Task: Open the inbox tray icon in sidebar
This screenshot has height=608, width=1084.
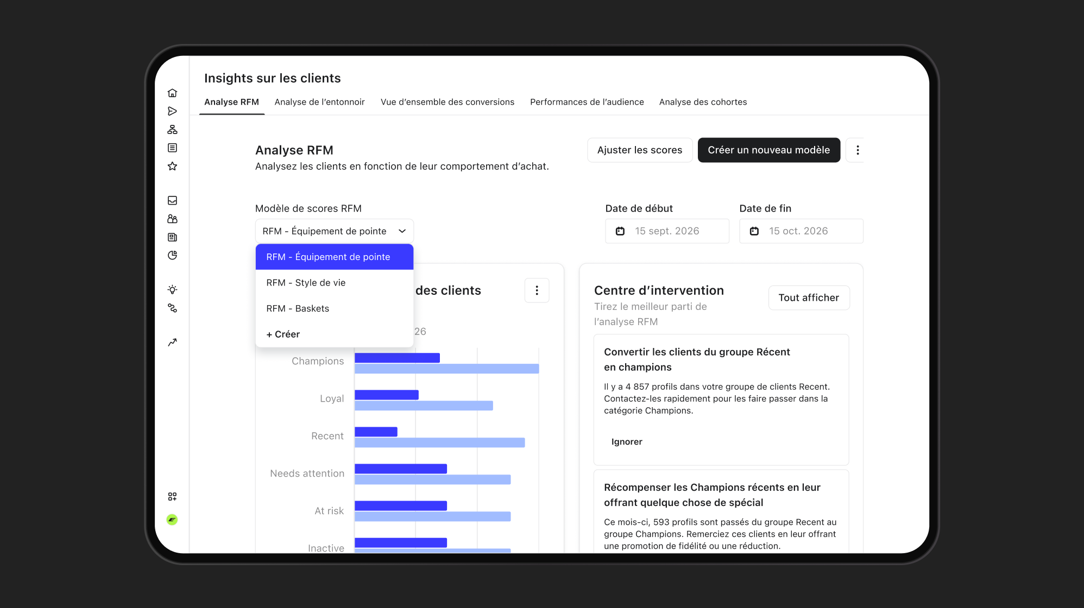Action: (172, 200)
